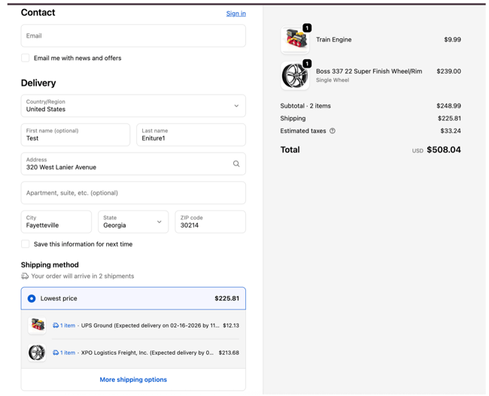
Task: Click the Email input field
Action: 133,36
